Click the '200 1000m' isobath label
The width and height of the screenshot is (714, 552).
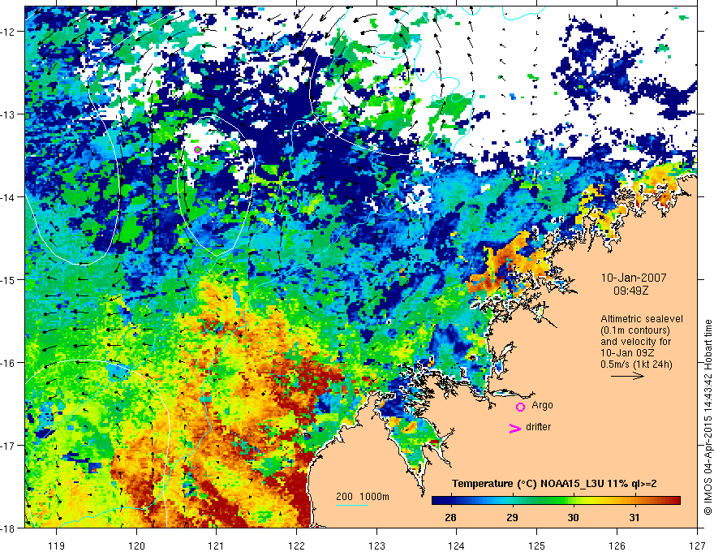tap(363, 497)
